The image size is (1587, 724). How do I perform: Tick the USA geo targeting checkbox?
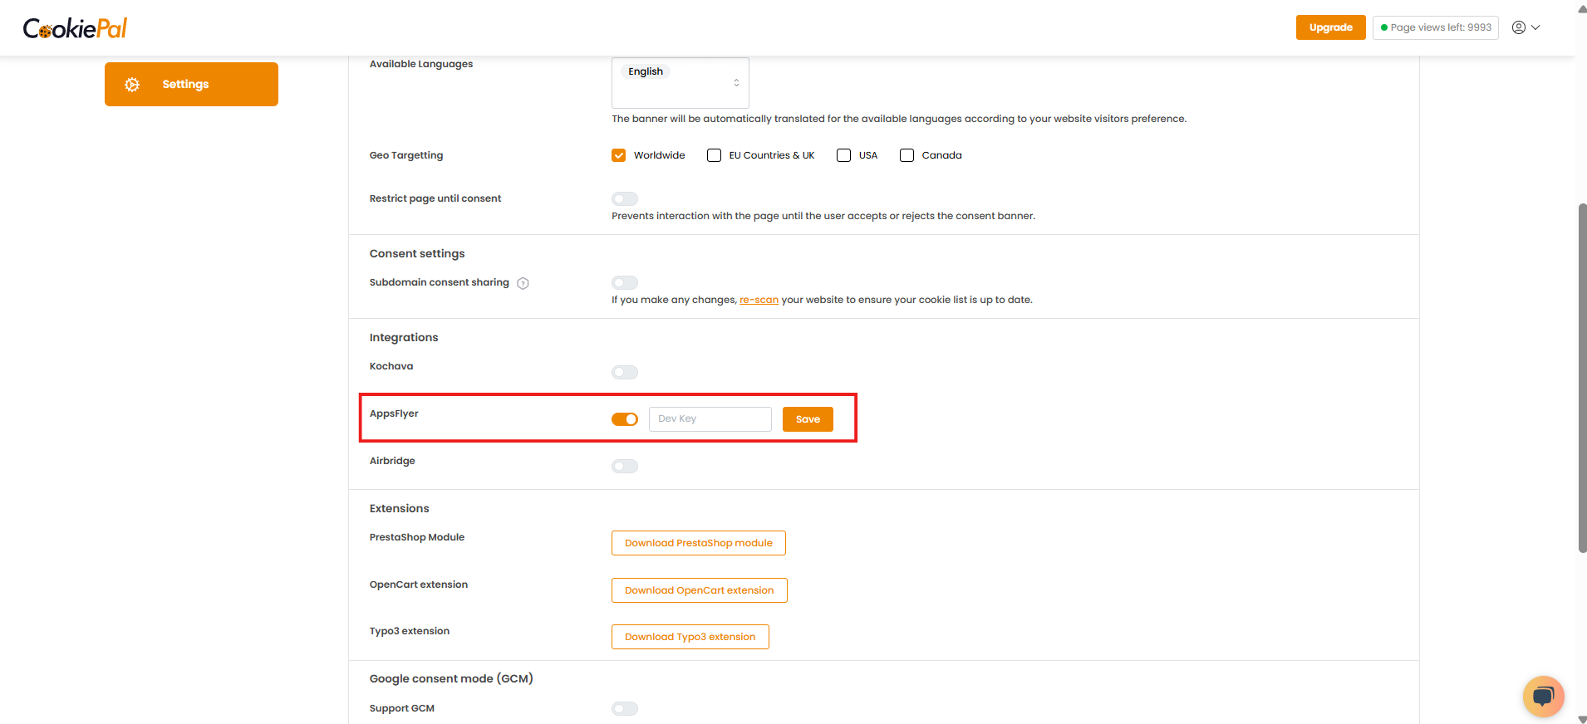coord(843,155)
